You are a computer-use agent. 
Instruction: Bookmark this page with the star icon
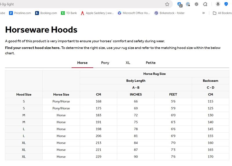(x=167, y=4)
